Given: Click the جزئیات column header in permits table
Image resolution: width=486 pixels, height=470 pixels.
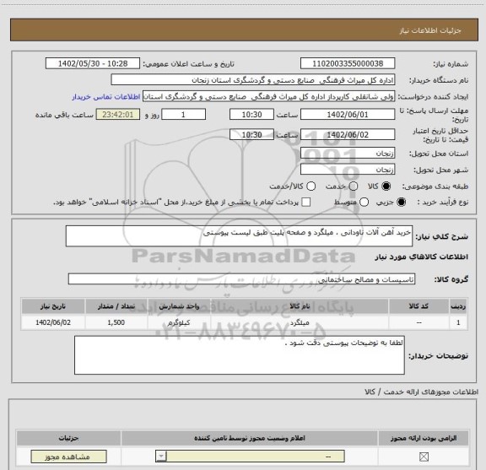Looking at the screenshot, I should [68, 438].
